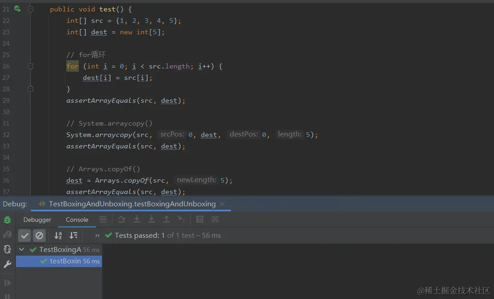This screenshot has width=494, height=299.
Task: Click 'copyOf' method call on line 36
Action: (x=136, y=180)
